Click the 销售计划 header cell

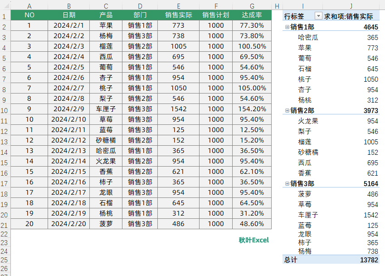pos(216,15)
